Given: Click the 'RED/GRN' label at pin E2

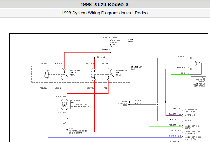Looking at the screenshot, I should [173, 125].
